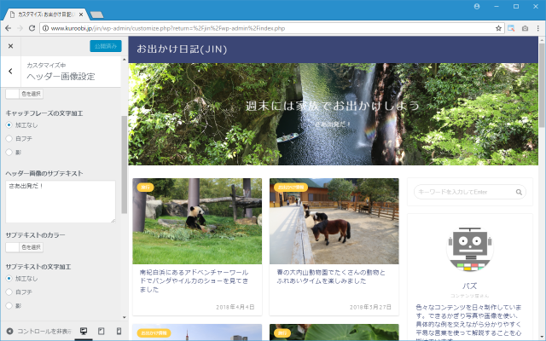This screenshot has height=341, width=546.
Task: Click the customizer panel scrollbar
Action: [125, 165]
